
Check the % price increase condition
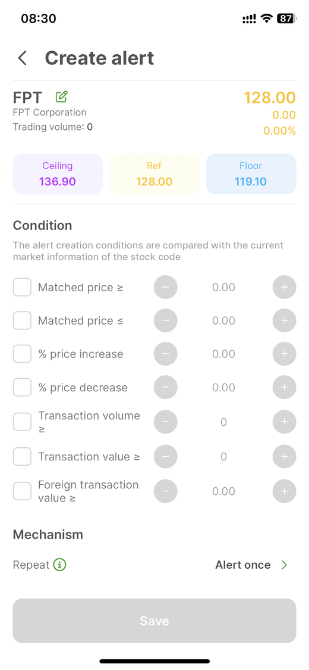tap(22, 354)
